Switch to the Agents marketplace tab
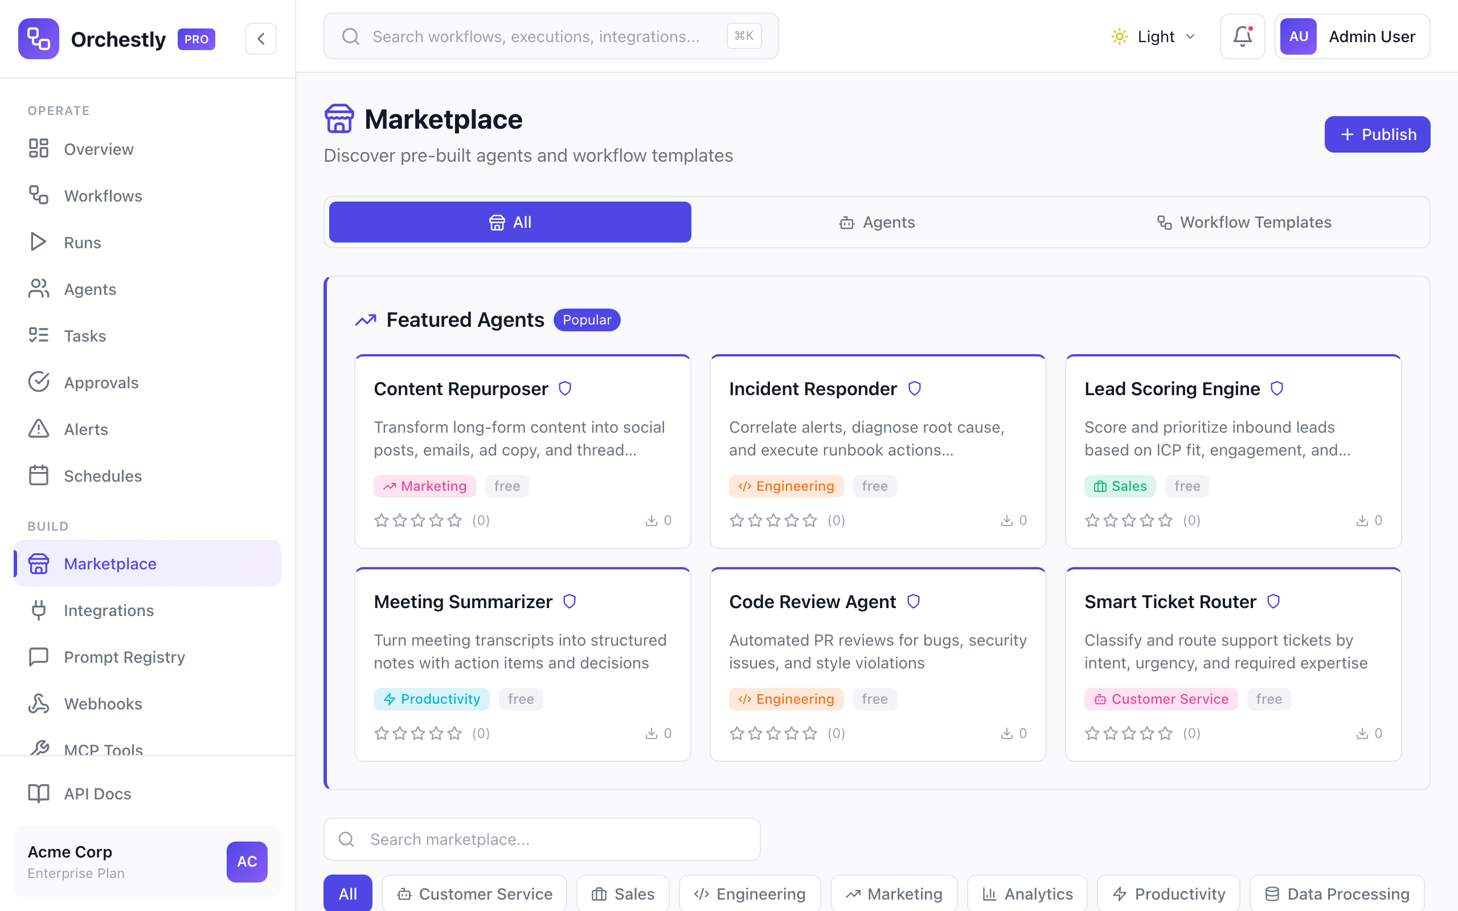The image size is (1458, 911). (x=877, y=221)
